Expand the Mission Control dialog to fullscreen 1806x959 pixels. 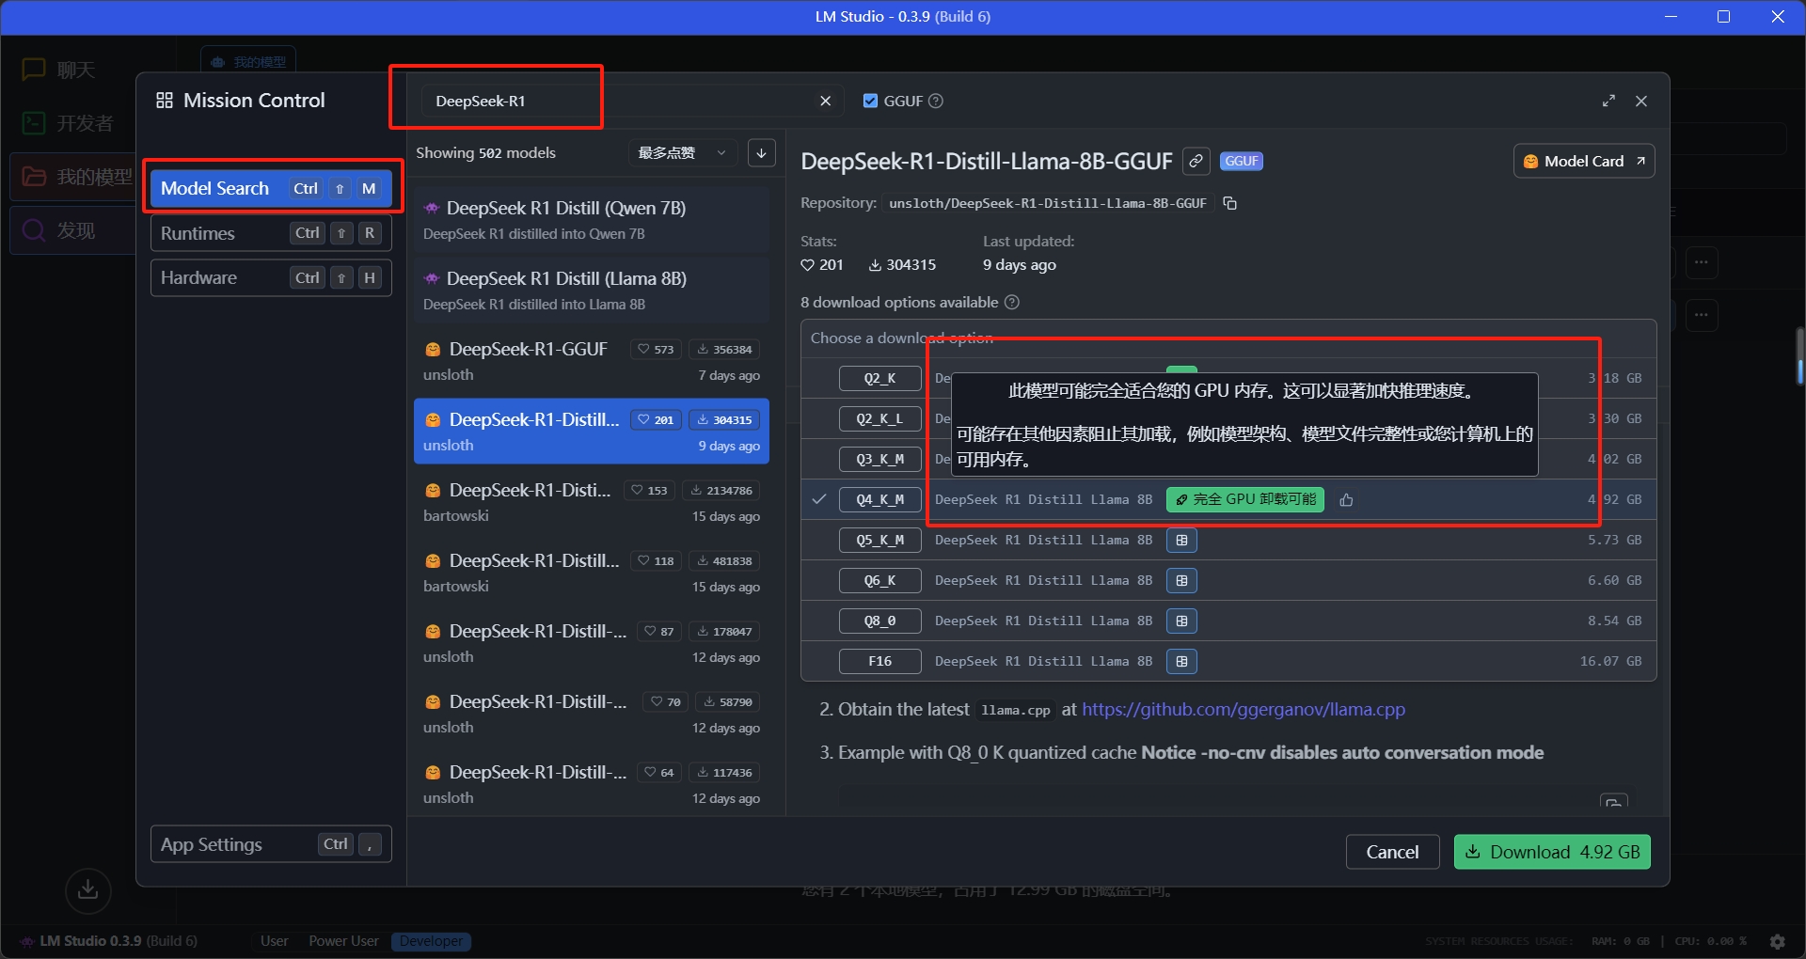tap(1608, 101)
